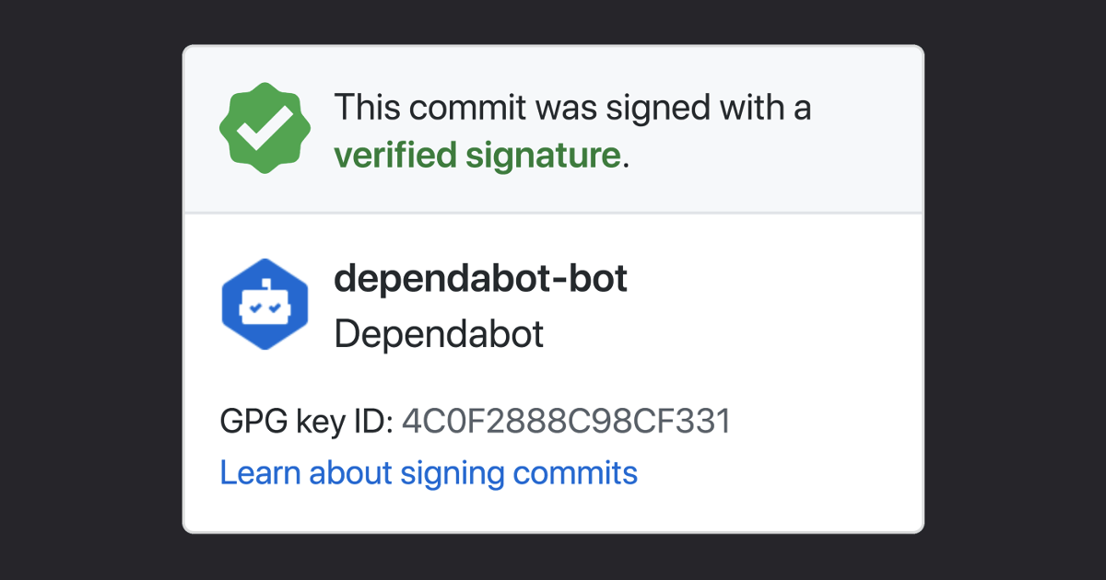Screen dimensions: 1106x580
Task: Click the robot face on the Dependabot badge
Action: click(265, 308)
